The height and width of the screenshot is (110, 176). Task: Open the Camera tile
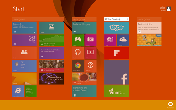(90, 40)
